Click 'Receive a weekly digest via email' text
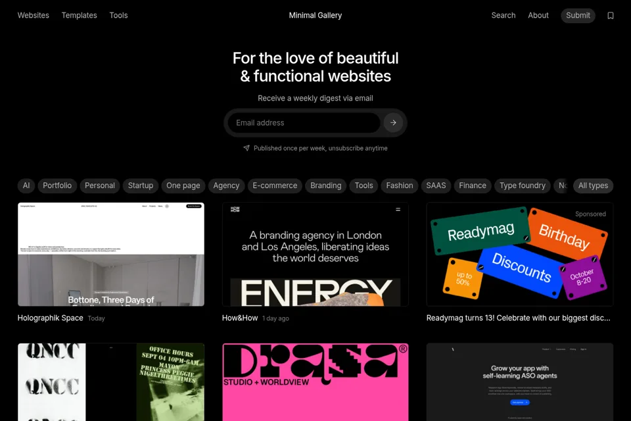The height and width of the screenshot is (421, 631). [315, 98]
